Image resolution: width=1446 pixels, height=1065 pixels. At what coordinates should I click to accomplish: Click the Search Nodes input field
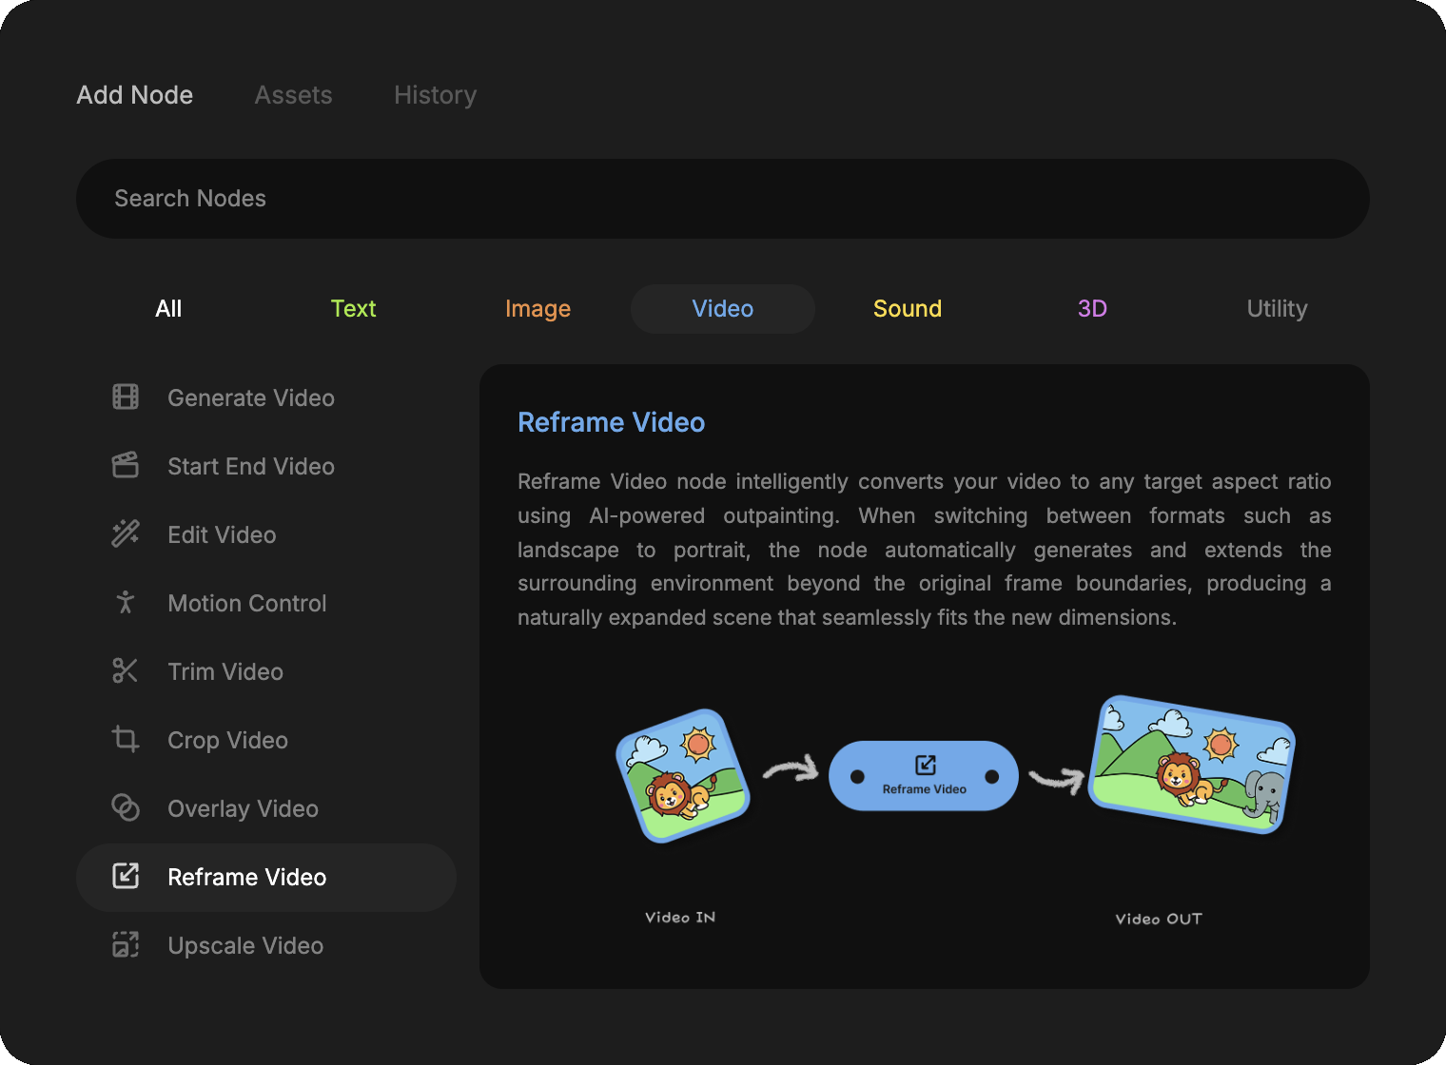(723, 199)
